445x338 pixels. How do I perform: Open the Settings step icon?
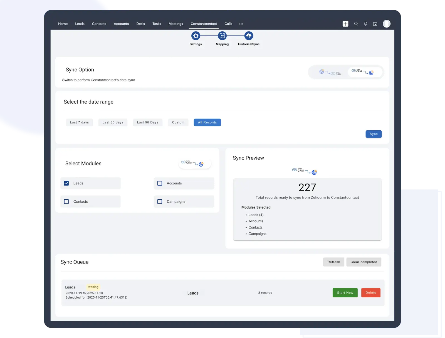(196, 36)
